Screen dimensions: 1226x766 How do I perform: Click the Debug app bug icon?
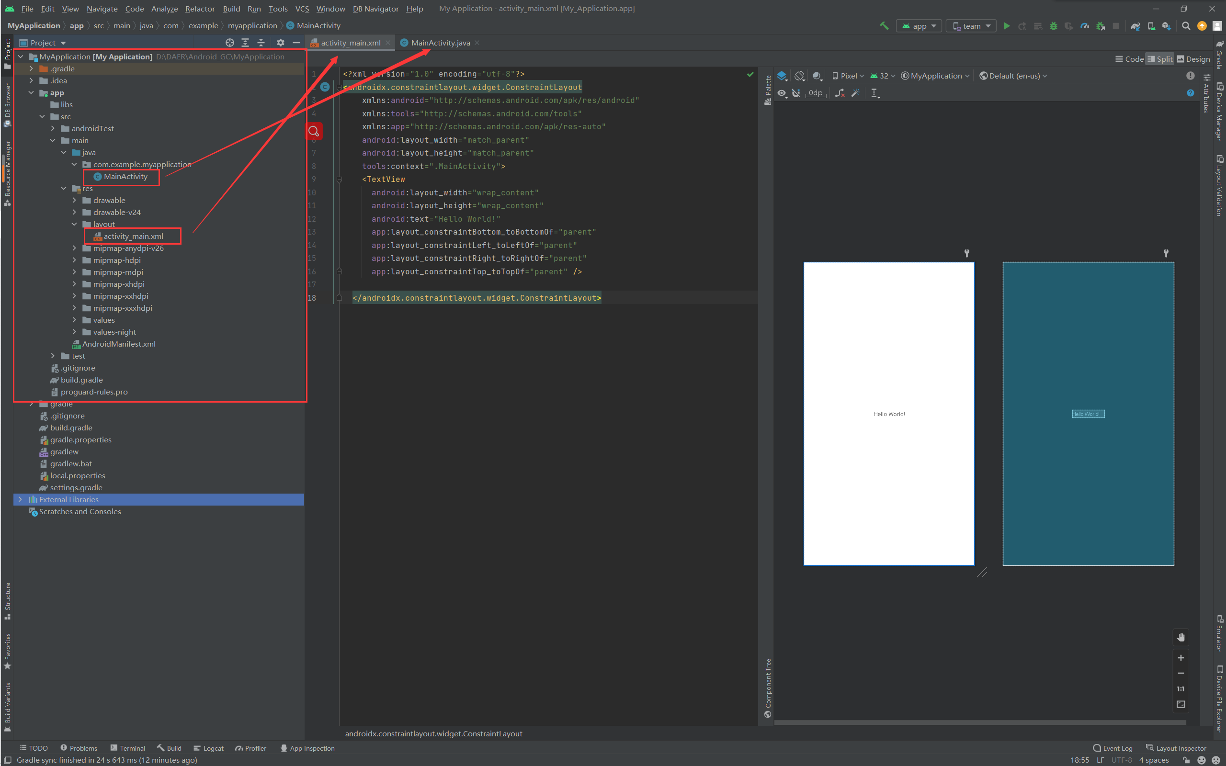point(1053,26)
